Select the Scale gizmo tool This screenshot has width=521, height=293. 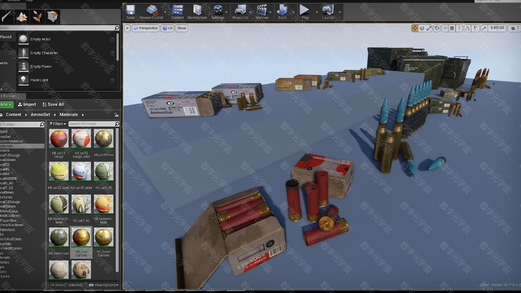pos(429,28)
